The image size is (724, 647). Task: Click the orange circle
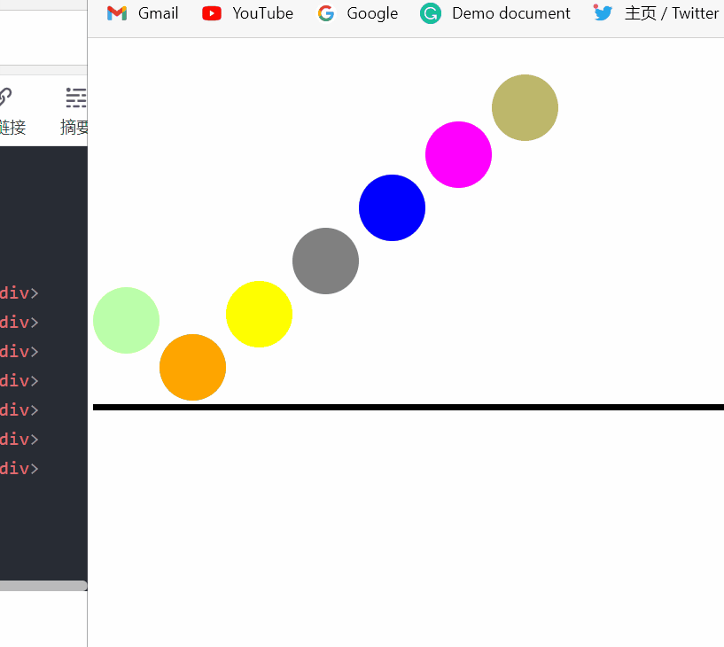192,367
